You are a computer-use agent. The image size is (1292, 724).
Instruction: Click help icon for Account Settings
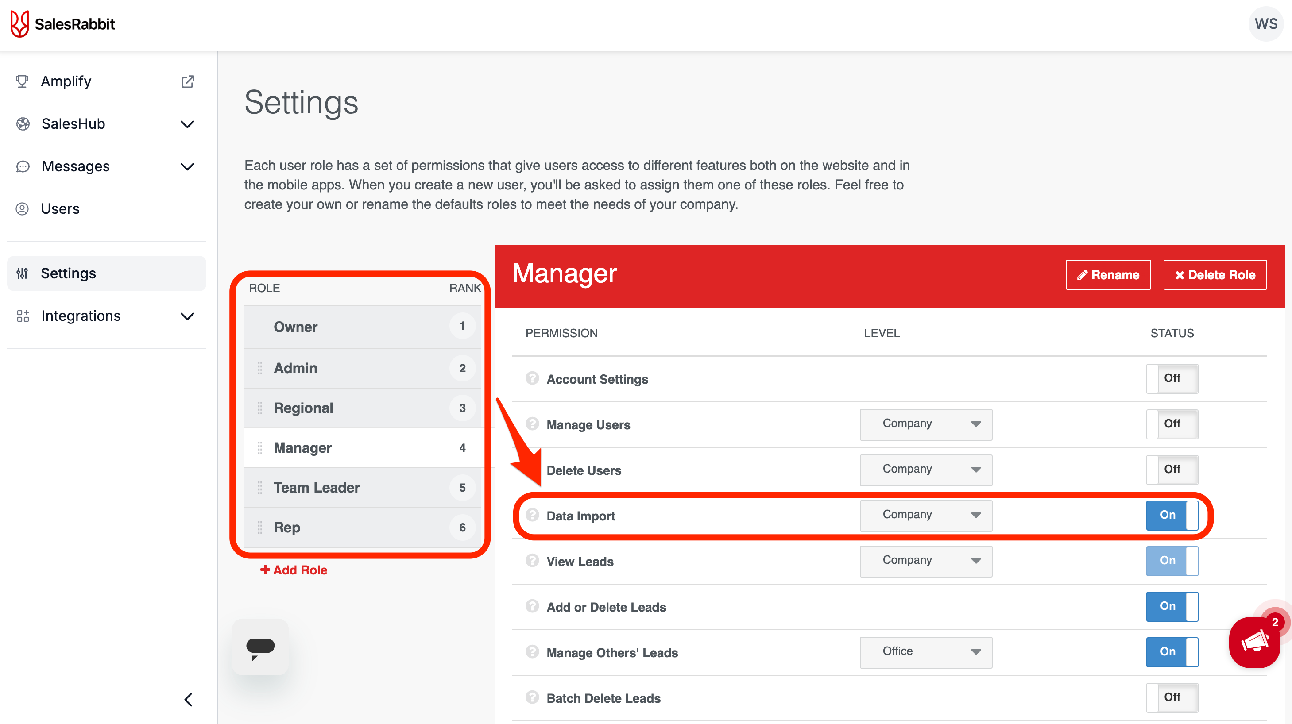[x=532, y=378]
